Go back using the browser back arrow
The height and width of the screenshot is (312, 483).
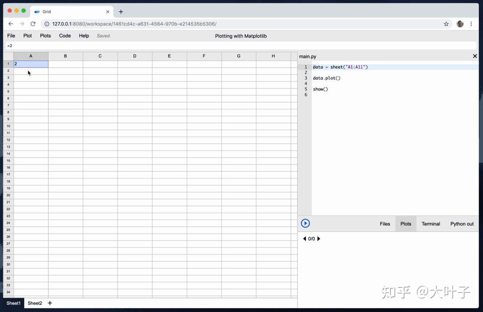(x=11, y=24)
